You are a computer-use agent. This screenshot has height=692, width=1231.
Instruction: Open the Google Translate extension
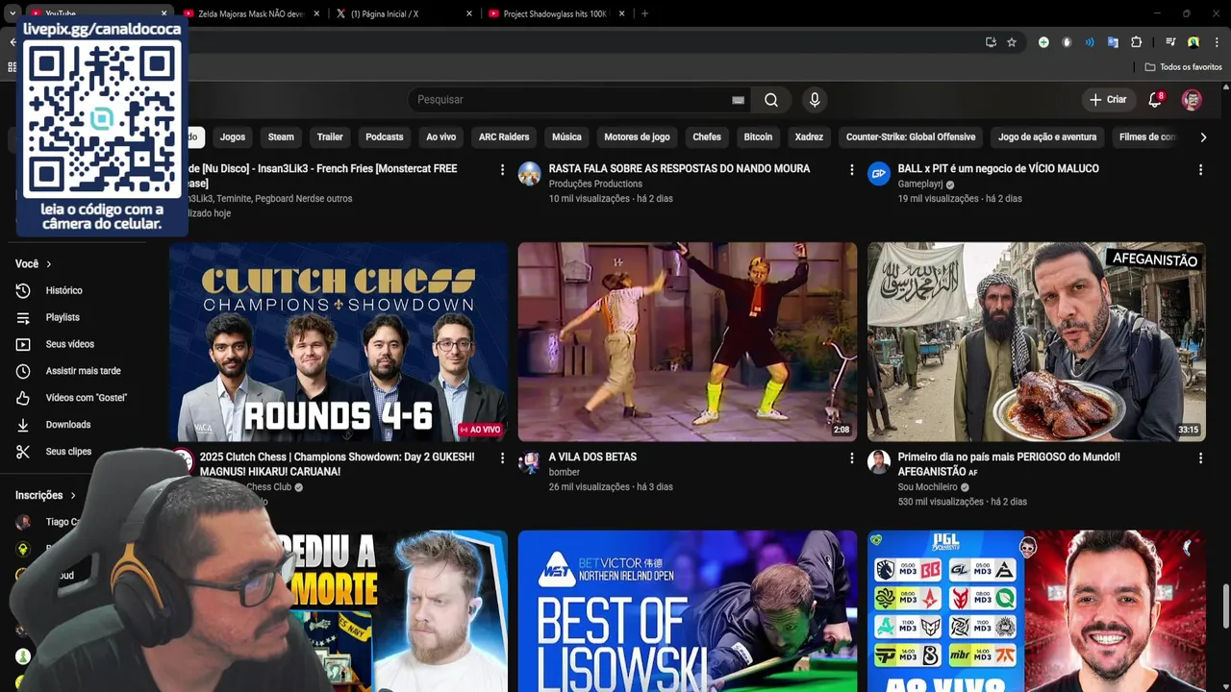[x=1113, y=42]
